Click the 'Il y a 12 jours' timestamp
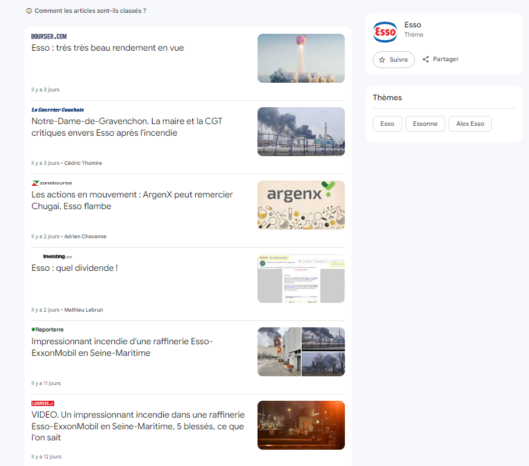529x466 pixels. click(46, 457)
